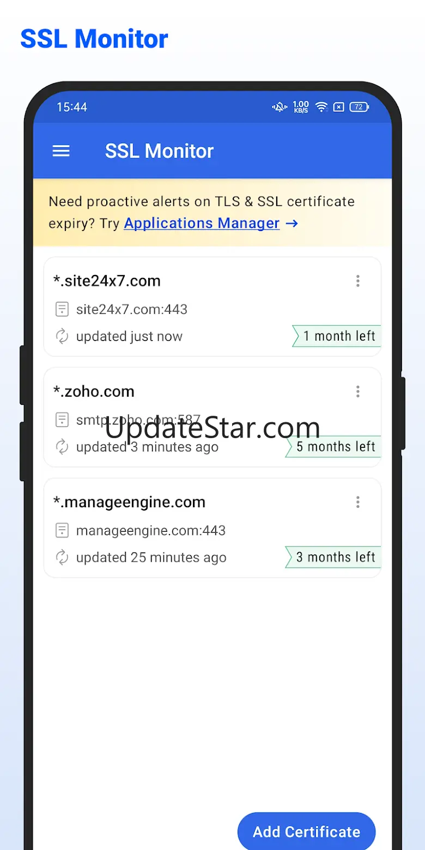Tap the battery indicator showing 72

360,107
